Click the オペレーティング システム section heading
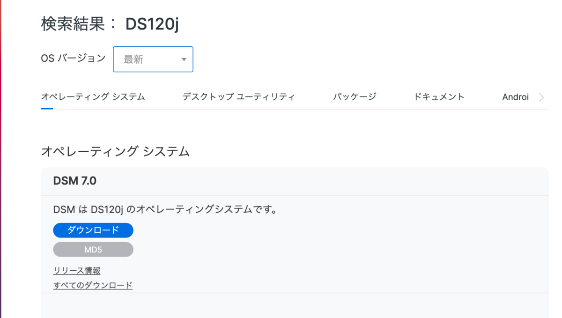Viewport: 562px width, 318px height. tap(115, 151)
